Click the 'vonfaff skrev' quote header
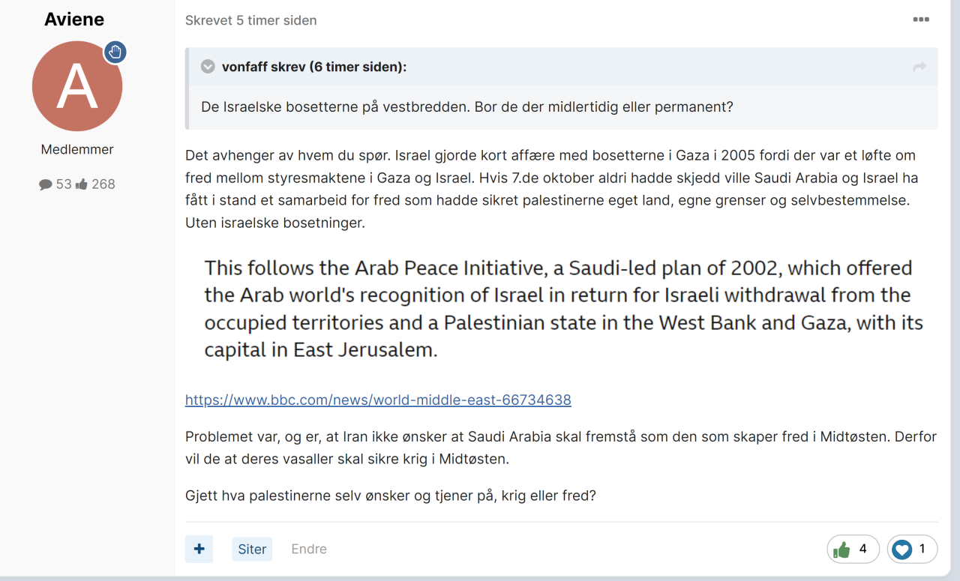 click(314, 67)
